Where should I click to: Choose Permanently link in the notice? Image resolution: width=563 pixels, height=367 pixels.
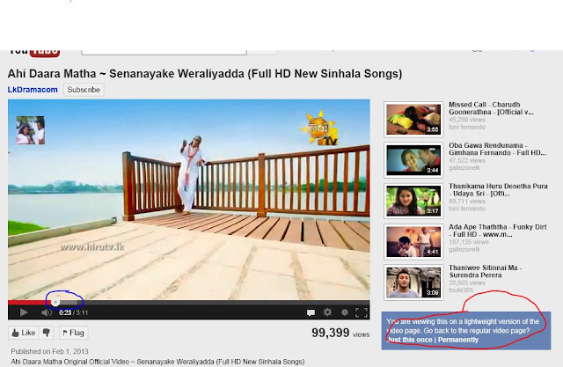point(458,340)
